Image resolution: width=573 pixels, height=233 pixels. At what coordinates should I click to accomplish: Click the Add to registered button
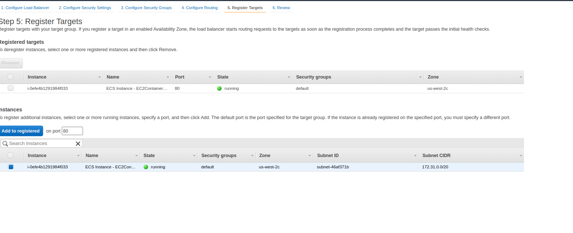tap(20, 131)
